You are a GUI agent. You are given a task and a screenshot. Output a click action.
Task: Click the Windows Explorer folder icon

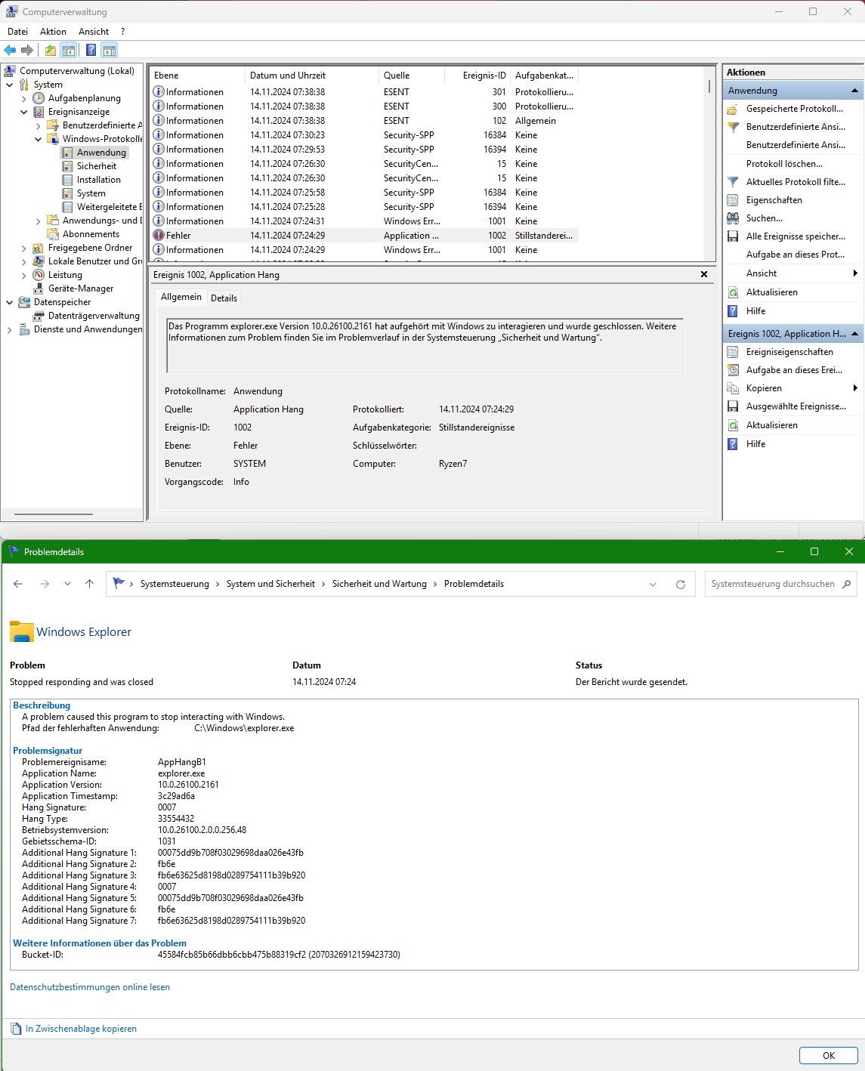[21, 631]
